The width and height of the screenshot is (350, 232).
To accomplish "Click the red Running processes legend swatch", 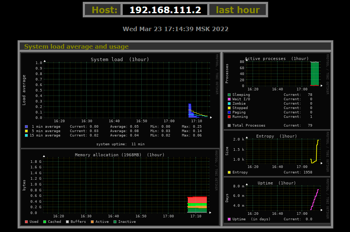I will (229, 117).
